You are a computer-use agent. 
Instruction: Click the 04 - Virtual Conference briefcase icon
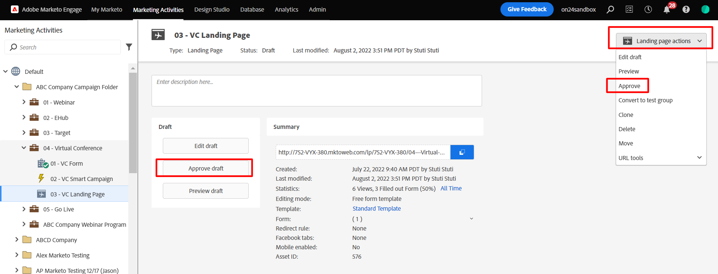(34, 148)
